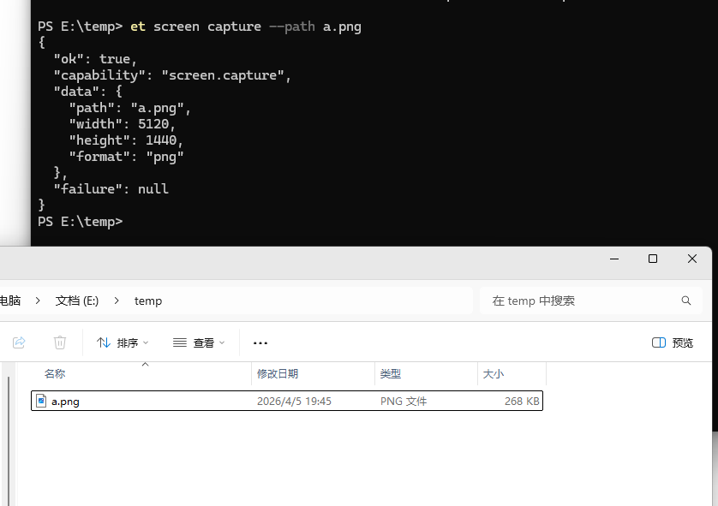Click the '电脑' breadcrumb segment
Screen dimensions: 718x506
point(10,301)
